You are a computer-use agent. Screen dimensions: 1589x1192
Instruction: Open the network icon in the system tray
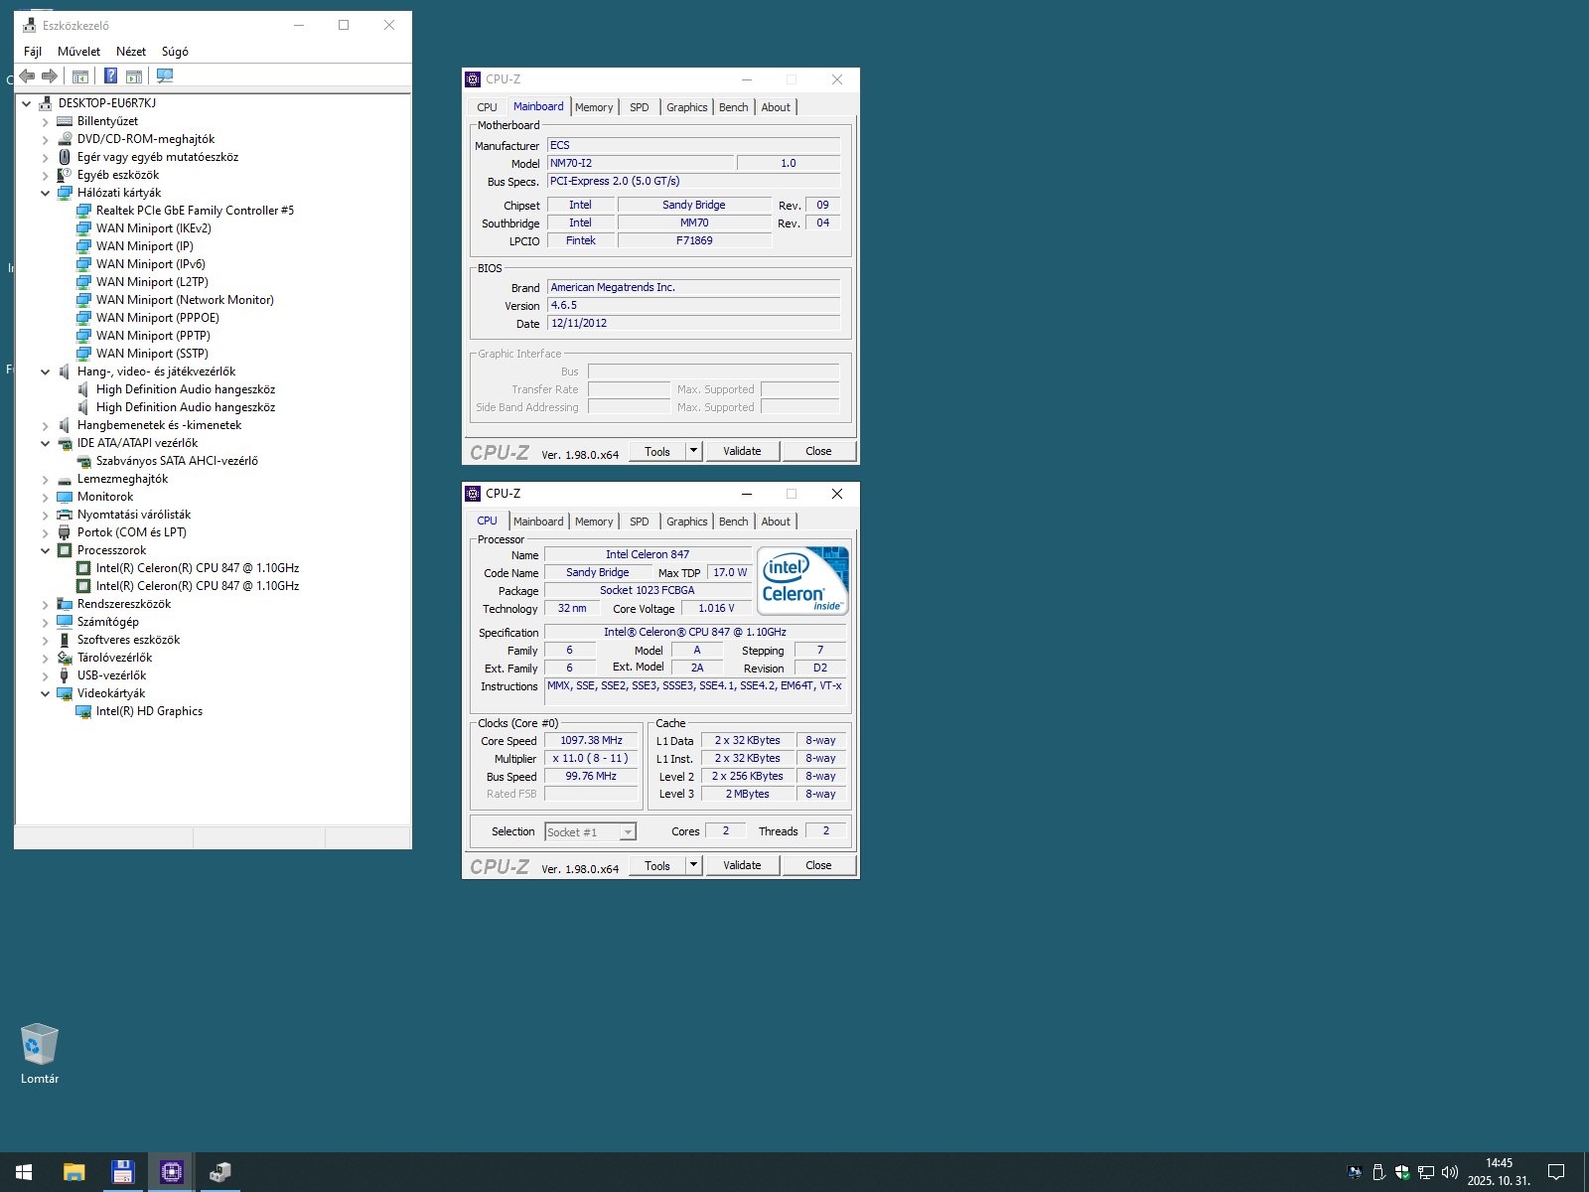(x=1426, y=1172)
